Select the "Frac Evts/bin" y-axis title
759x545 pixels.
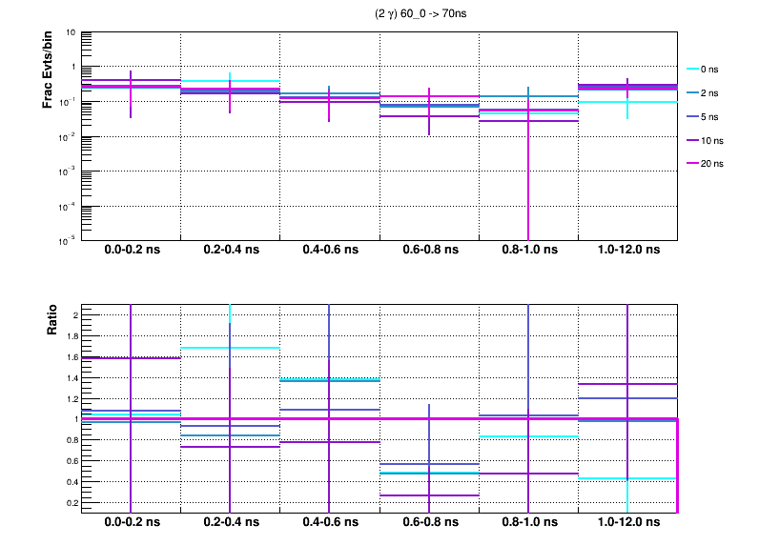[48, 70]
